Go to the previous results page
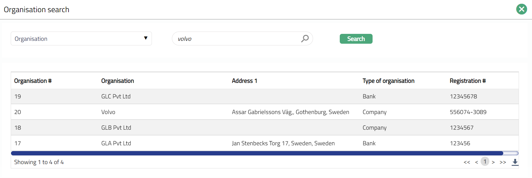This screenshot has height=178, width=532. tap(477, 162)
